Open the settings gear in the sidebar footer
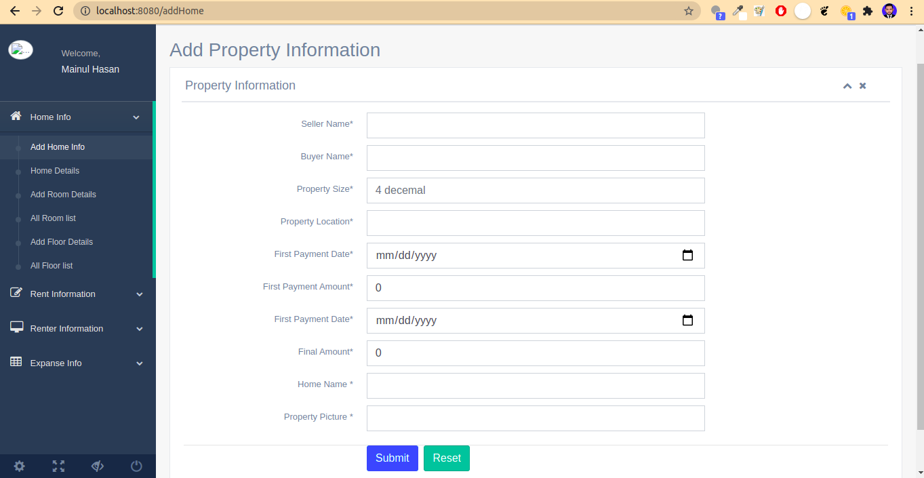 click(19, 466)
